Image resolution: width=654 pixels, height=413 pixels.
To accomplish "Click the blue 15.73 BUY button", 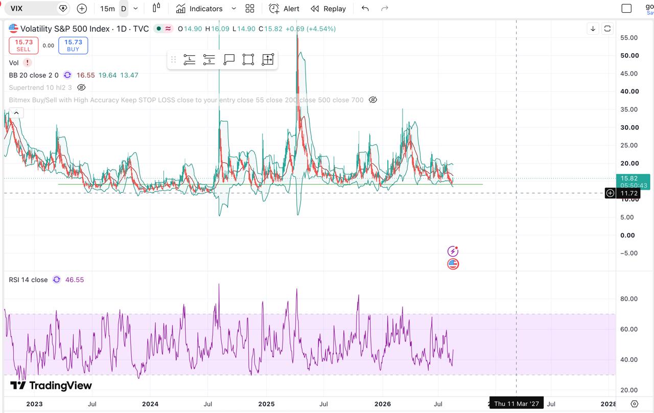I will [x=73, y=45].
